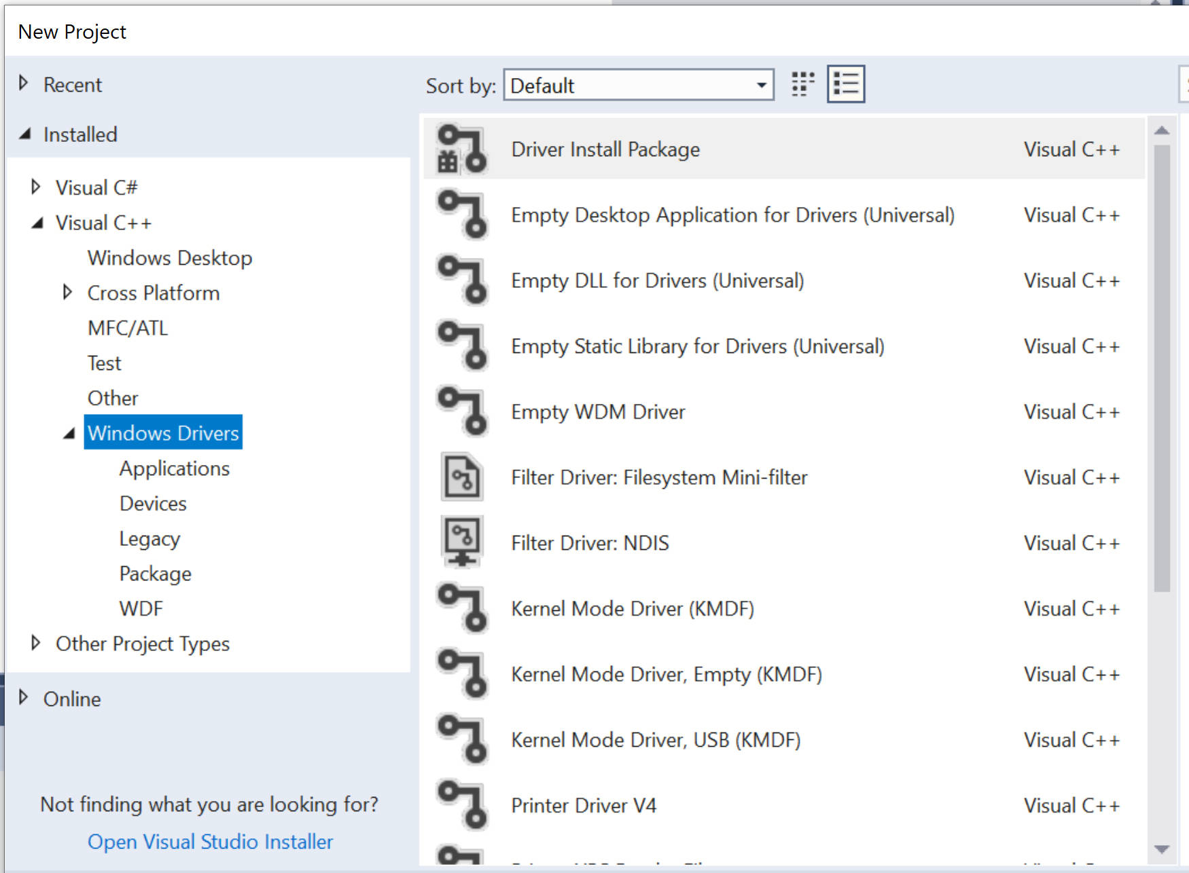Click the Kernel Mode Driver, USB (KMDF) icon
The image size is (1189, 873).
(462, 740)
